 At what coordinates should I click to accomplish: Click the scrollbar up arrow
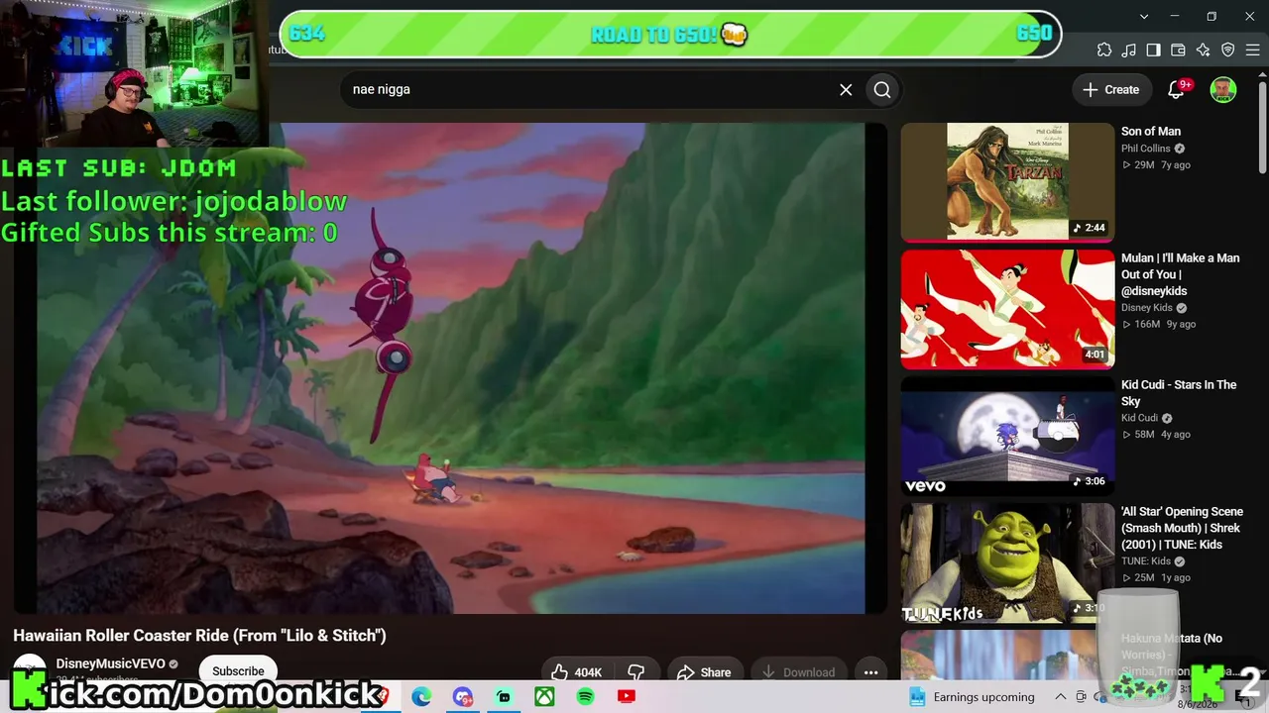[x=1262, y=74]
